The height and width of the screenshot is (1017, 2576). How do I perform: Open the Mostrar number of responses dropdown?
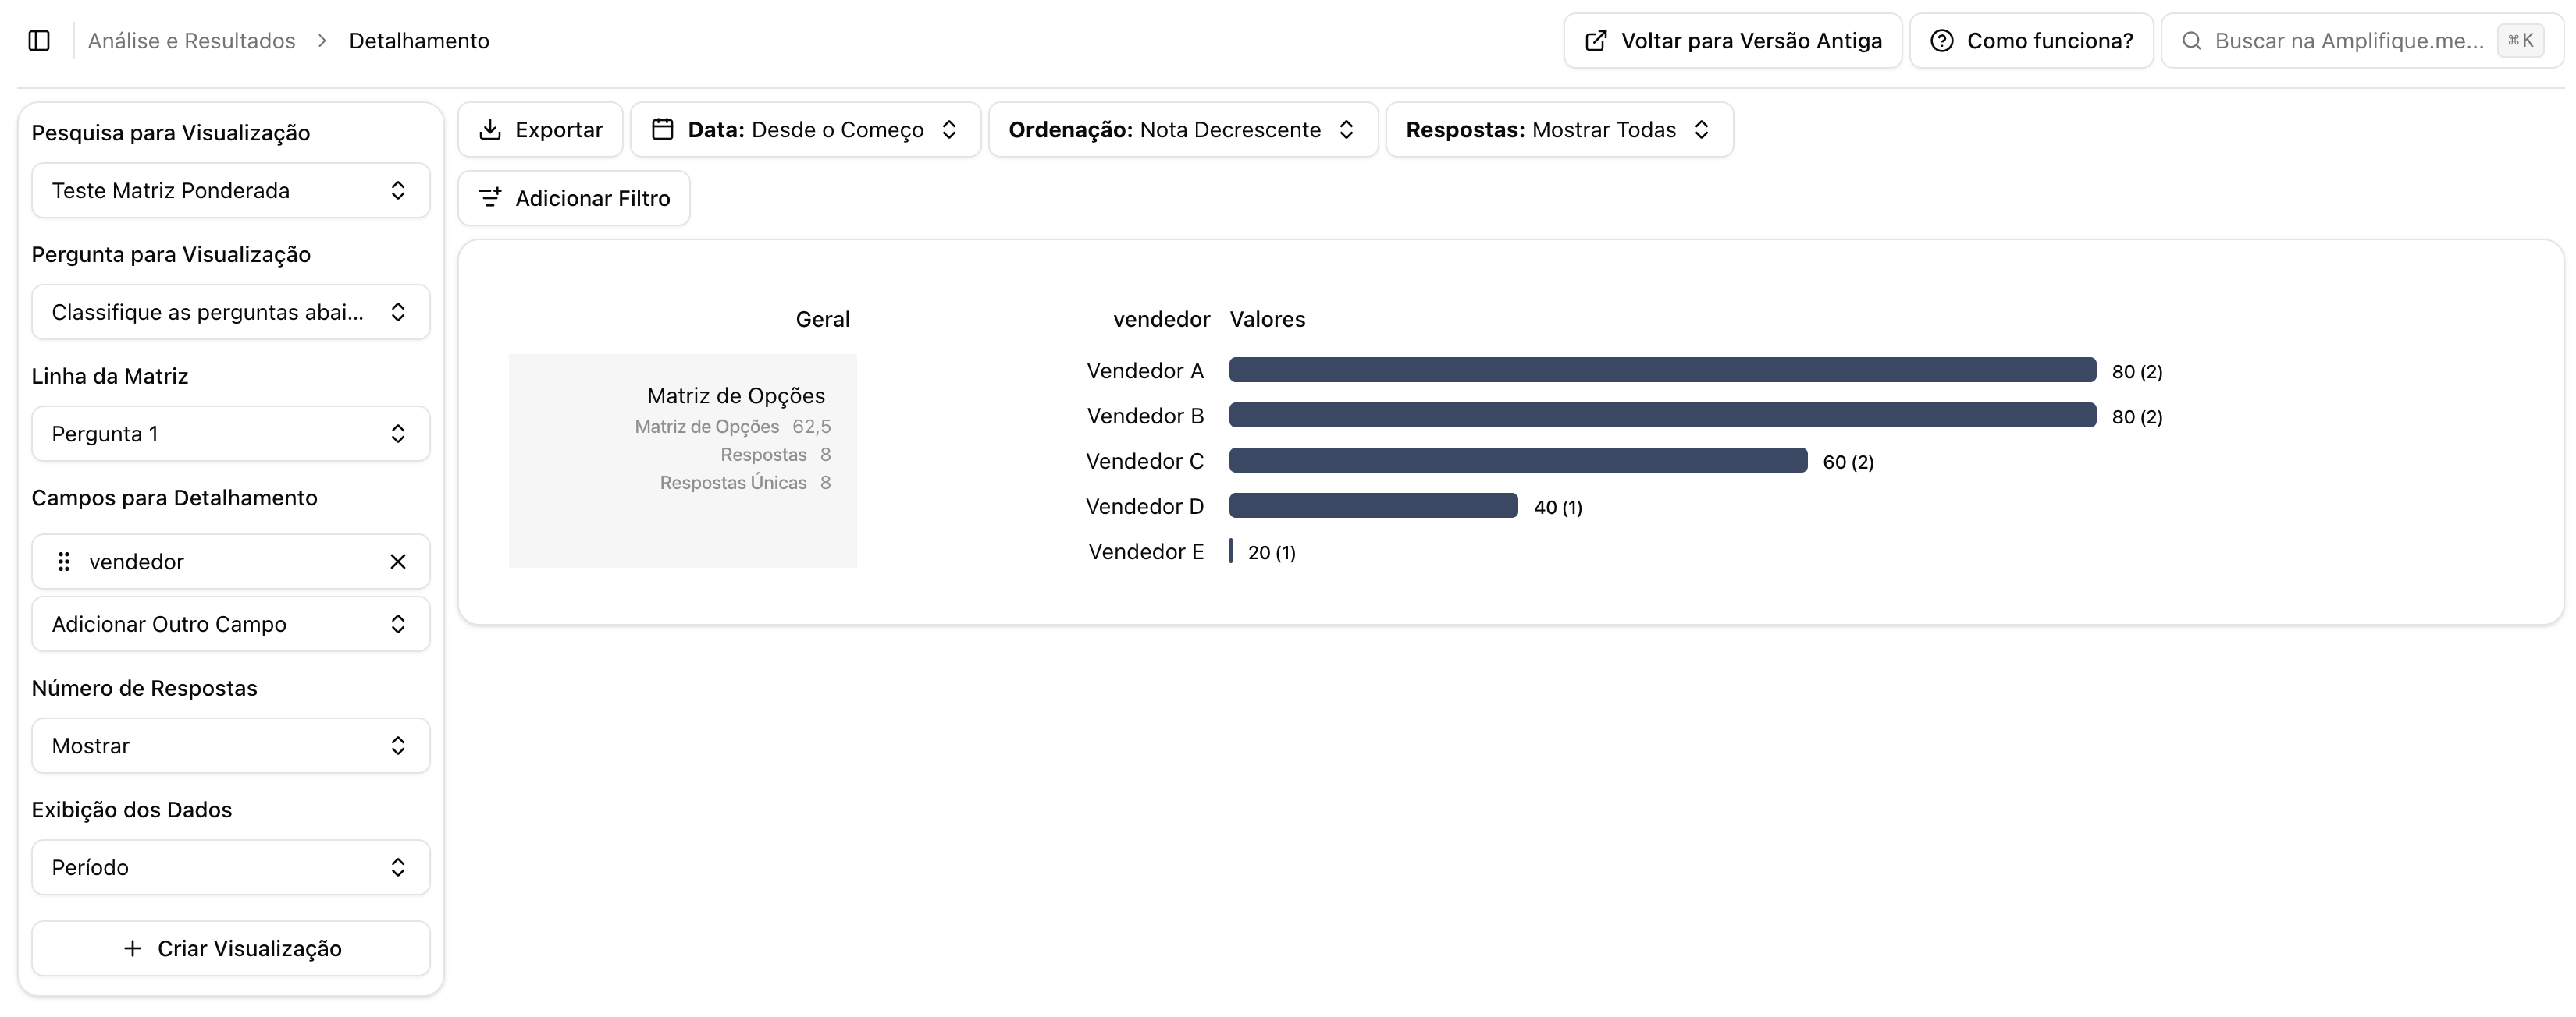(x=231, y=746)
